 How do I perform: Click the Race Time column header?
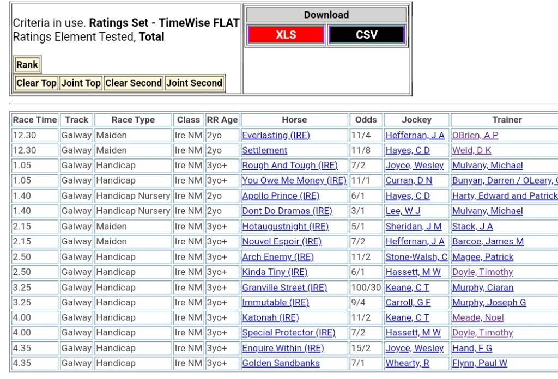35,120
